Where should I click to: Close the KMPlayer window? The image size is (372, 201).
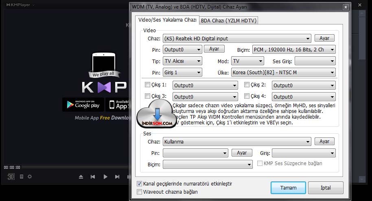360,5
